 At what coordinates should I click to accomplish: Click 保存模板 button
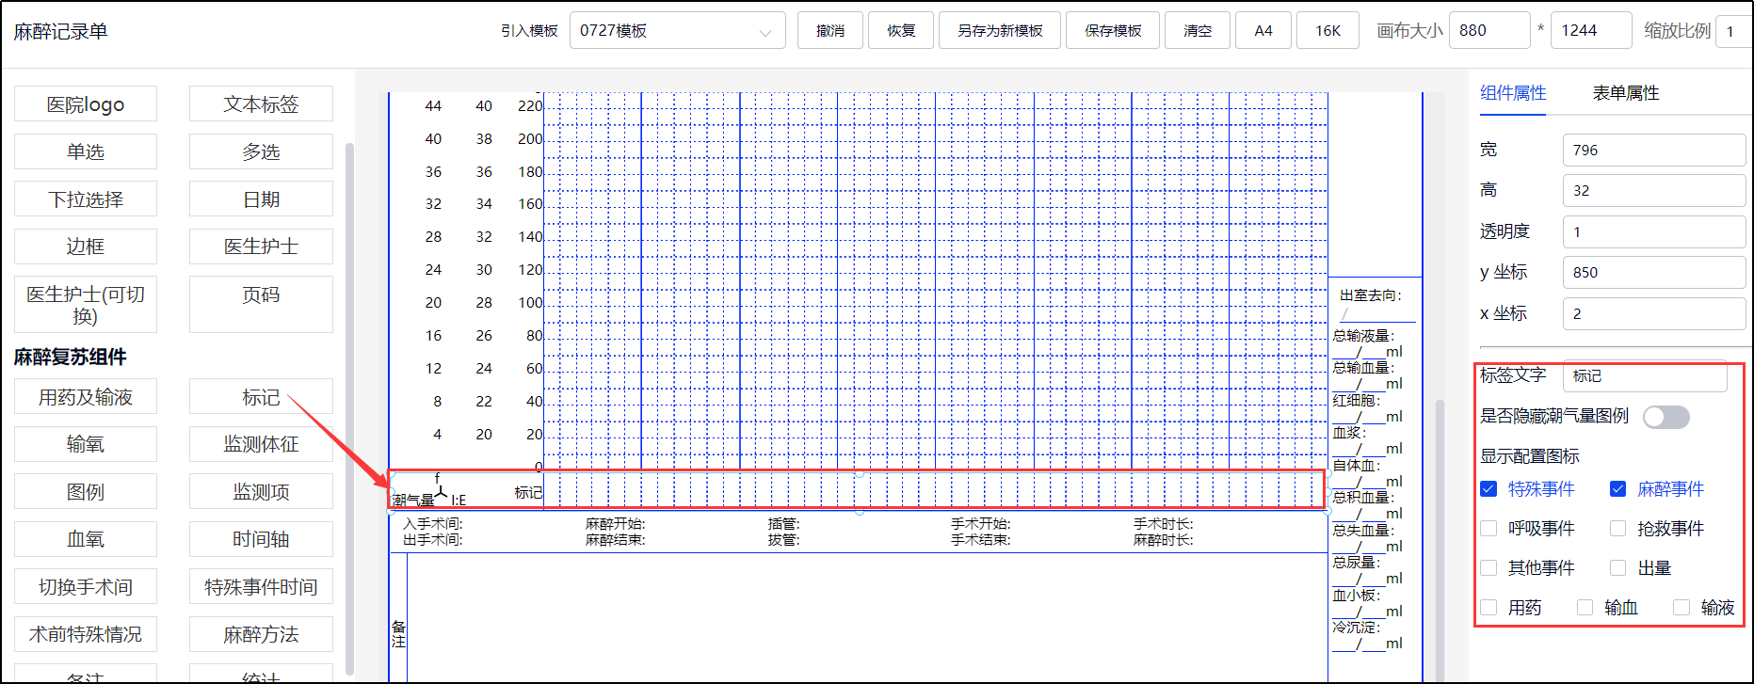coord(1113,30)
